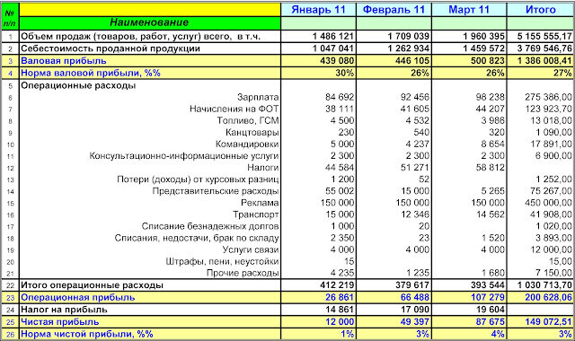Click March business trips value 8 654
Image resolution: width=575 pixels, height=341 pixels.
493,144
